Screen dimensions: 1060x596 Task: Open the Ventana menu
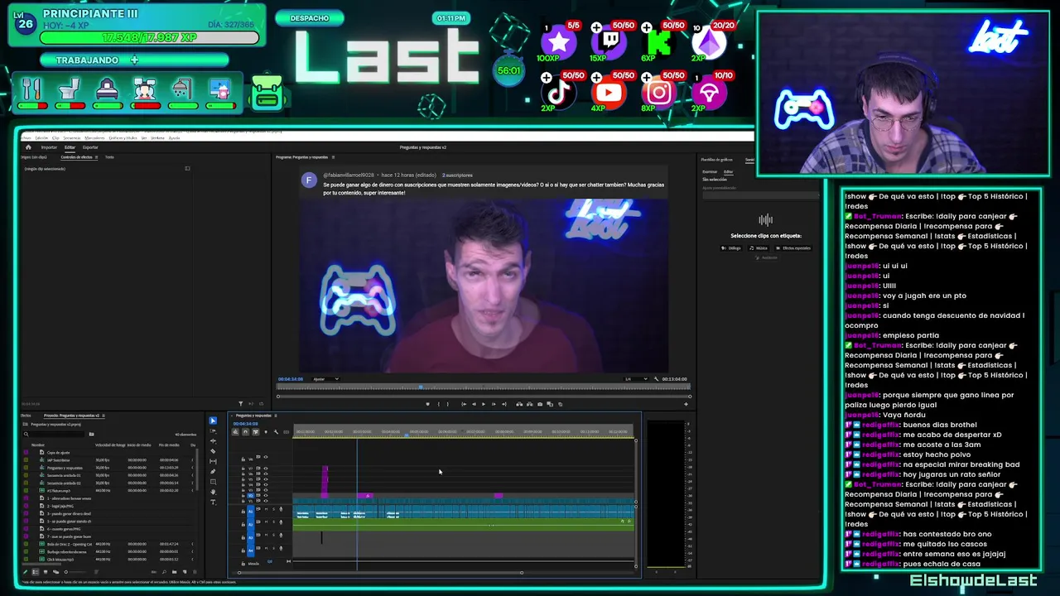pyautogui.click(x=157, y=138)
